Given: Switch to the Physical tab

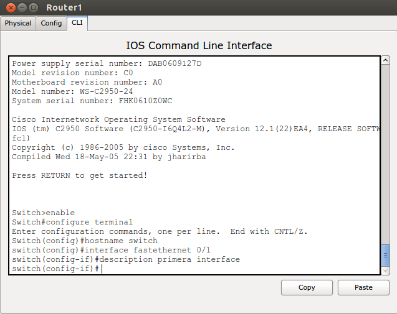Looking at the screenshot, I should coord(18,24).
